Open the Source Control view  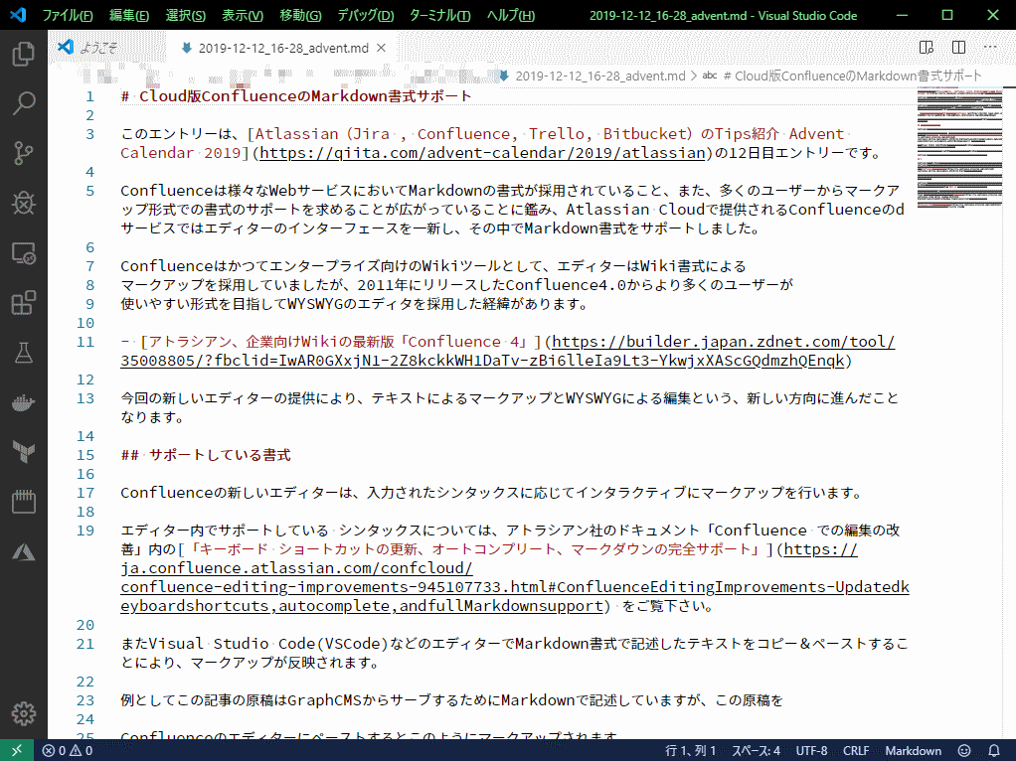(x=23, y=153)
